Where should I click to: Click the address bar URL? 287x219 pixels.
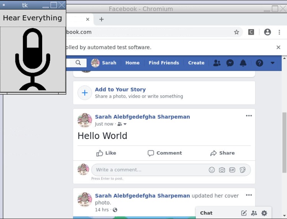tap(79, 32)
